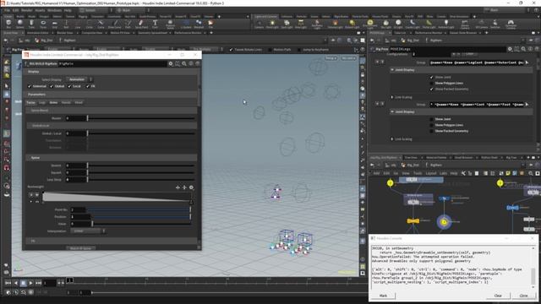Open the Render menu

pyautogui.click(x=27, y=10)
